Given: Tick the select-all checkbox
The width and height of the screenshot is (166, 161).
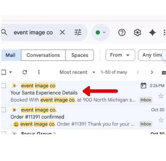Looking at the screenshot, I should point(4,72).
